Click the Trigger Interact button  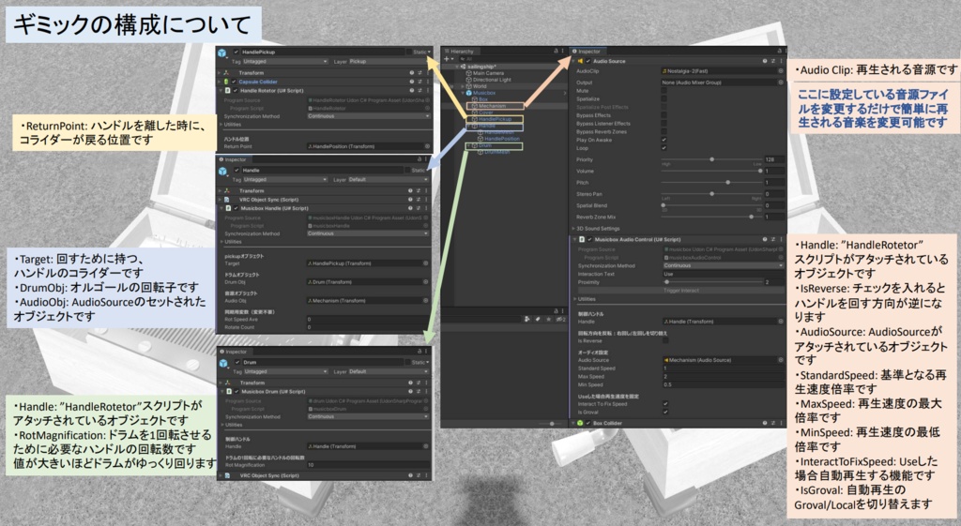(x=680, y=291)
